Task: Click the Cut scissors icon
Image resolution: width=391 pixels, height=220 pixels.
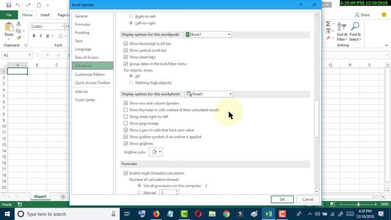Action: click(19, 24)
